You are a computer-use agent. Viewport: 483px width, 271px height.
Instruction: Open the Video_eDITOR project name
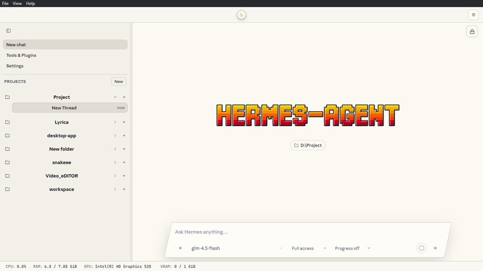coord(62,176)
